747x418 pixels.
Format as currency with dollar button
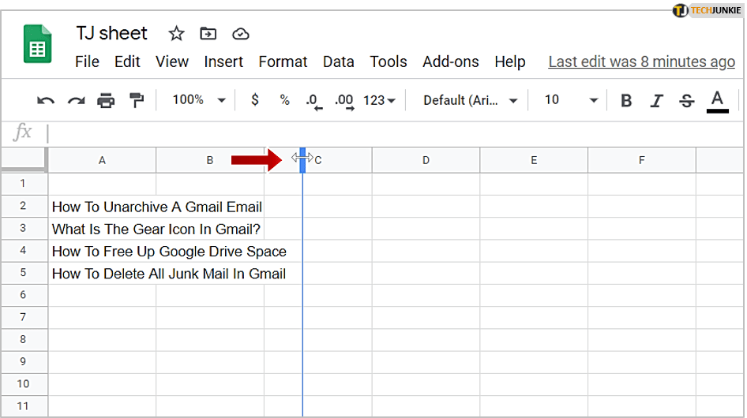click(254, 100)
